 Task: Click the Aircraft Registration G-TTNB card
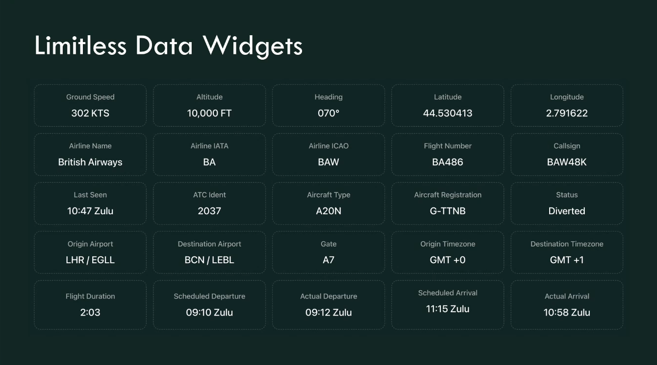point(448,204)
